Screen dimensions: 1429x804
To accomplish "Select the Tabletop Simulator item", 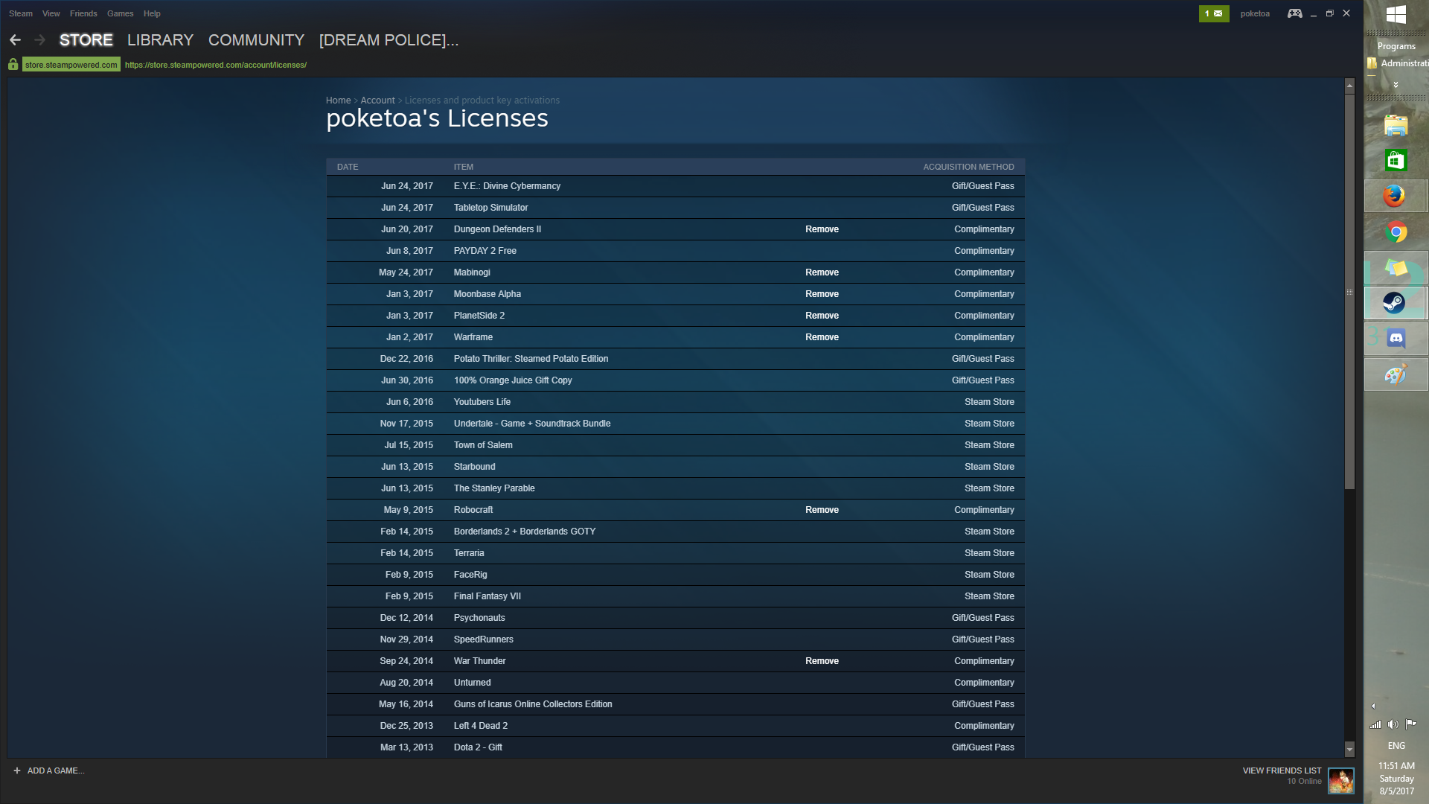I will click(490, 208).
